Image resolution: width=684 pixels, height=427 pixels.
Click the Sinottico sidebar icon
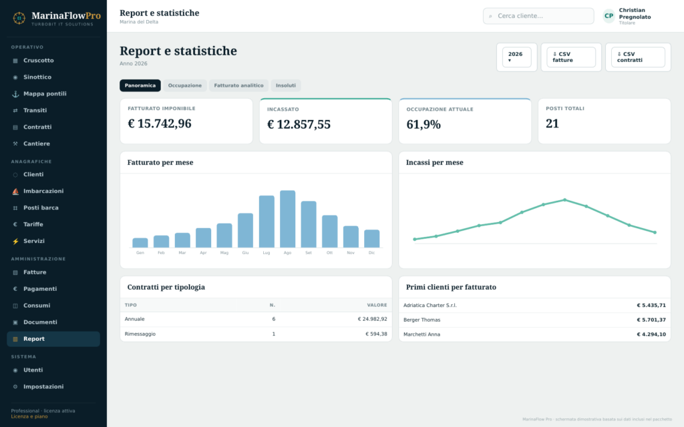point(15,77)
